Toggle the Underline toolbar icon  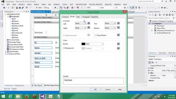tap(130, 8)
